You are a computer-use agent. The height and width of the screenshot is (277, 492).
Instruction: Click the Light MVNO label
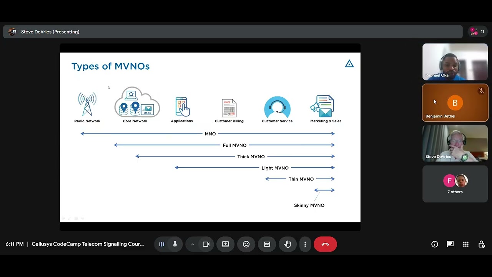275,168
